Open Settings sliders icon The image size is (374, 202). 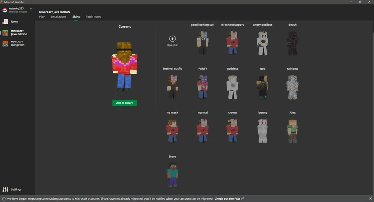5,189
